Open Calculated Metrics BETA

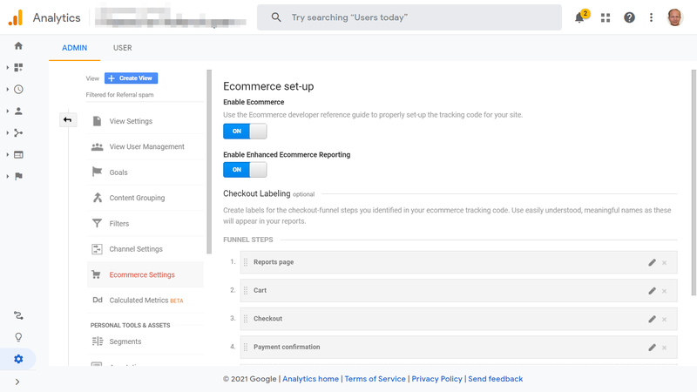tap(145, 301)
